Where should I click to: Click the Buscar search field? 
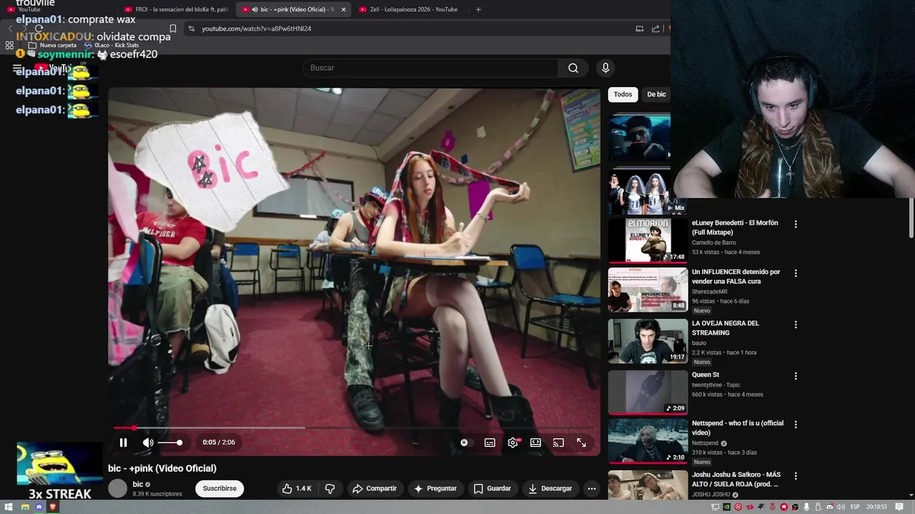coord(430,68)
